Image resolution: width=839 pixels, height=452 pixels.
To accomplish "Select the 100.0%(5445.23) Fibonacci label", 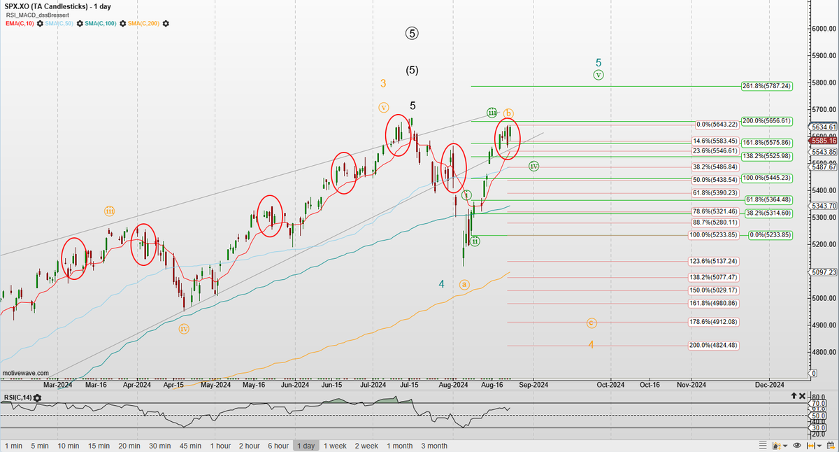I will click(767, 178).
